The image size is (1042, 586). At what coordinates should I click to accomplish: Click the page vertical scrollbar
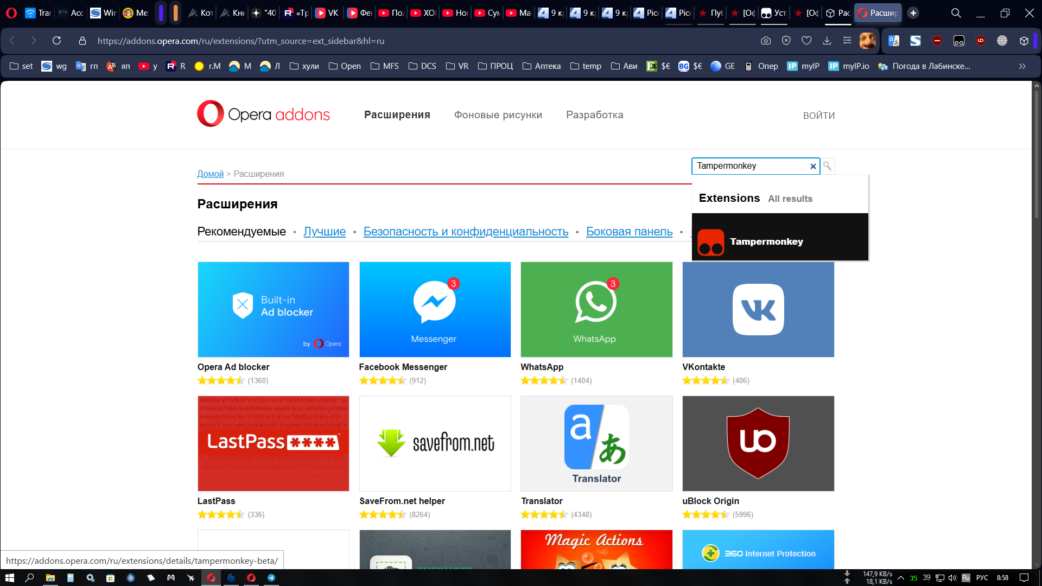[x=1037, y=155]
